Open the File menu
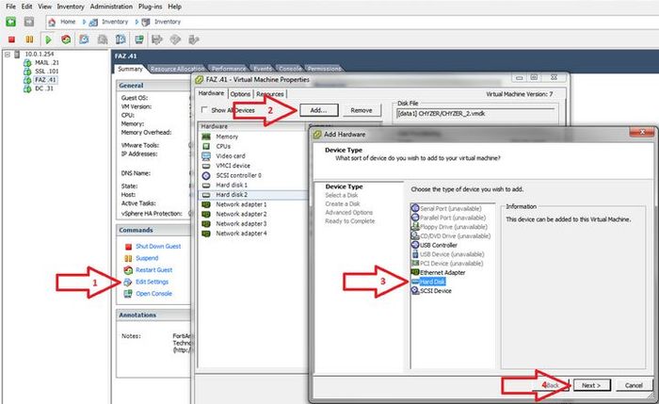Screen dimensions: 659x404 [11, 7]
